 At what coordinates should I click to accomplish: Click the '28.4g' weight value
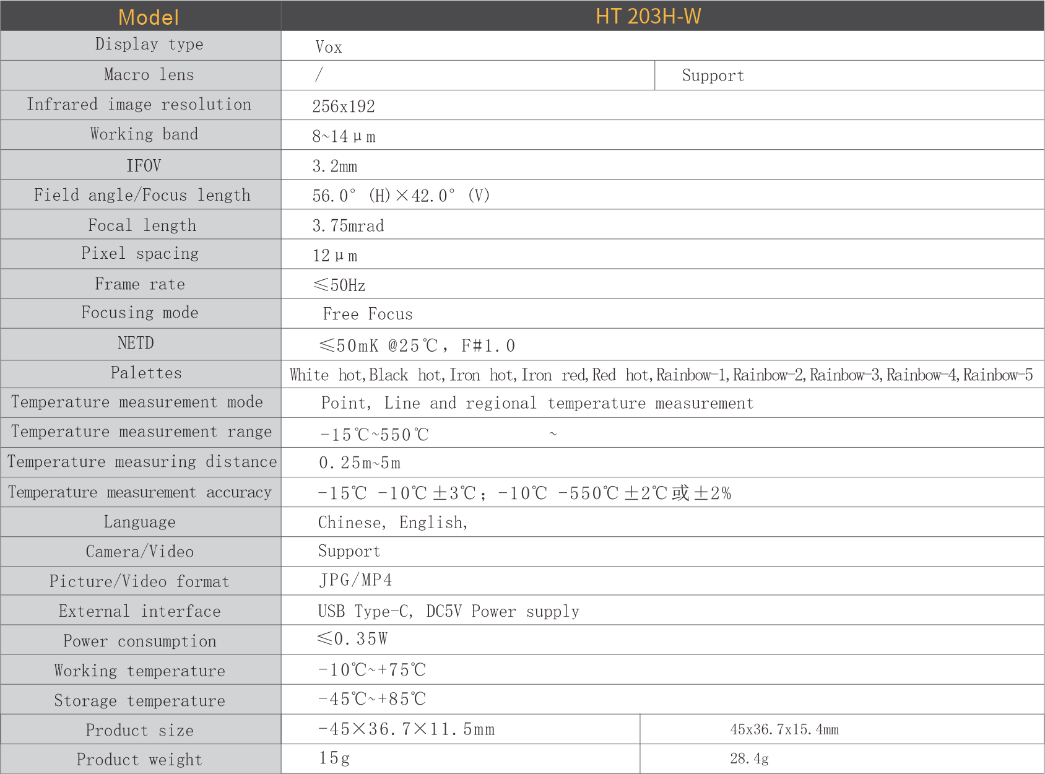tap(750, 759)
